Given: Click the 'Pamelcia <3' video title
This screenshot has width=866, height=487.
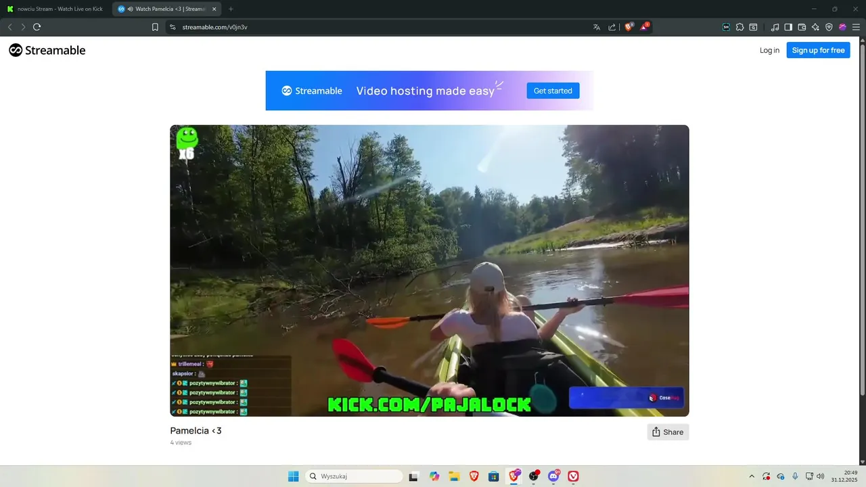Looking at the screenshot, I should (196, 431).
